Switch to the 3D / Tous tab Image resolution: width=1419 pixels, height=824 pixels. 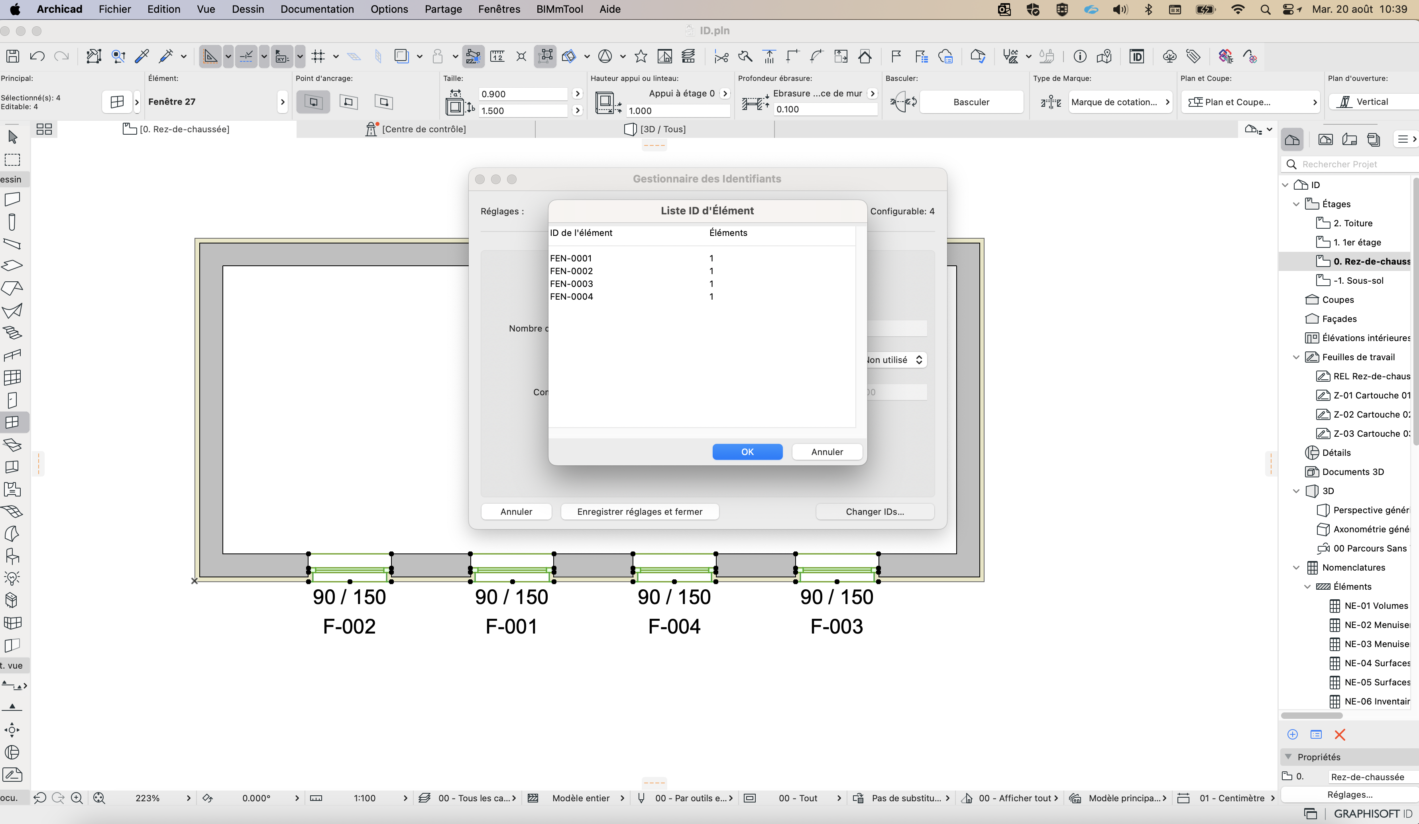point(655,129)
